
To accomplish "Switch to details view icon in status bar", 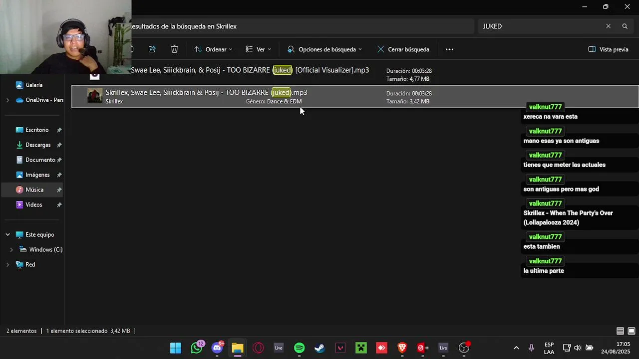I will pos(620,331).
